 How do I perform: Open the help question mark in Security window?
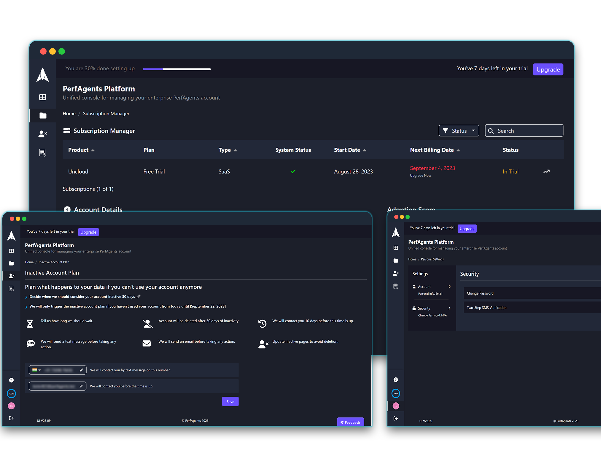(396, 380)
